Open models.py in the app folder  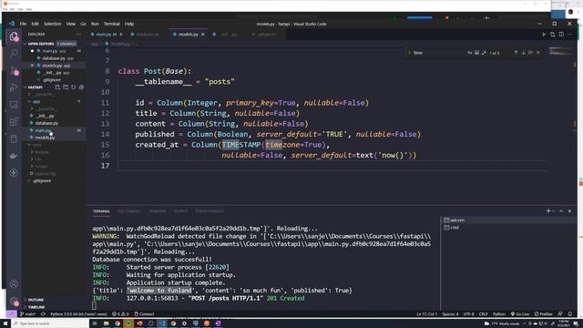(45, 138)
